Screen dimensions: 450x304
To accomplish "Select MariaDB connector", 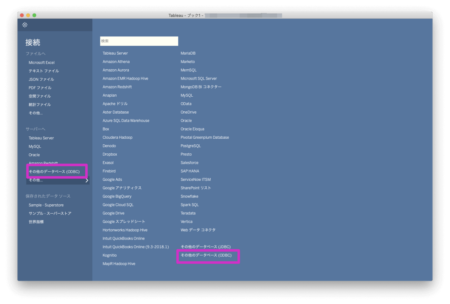I will 188,53.
